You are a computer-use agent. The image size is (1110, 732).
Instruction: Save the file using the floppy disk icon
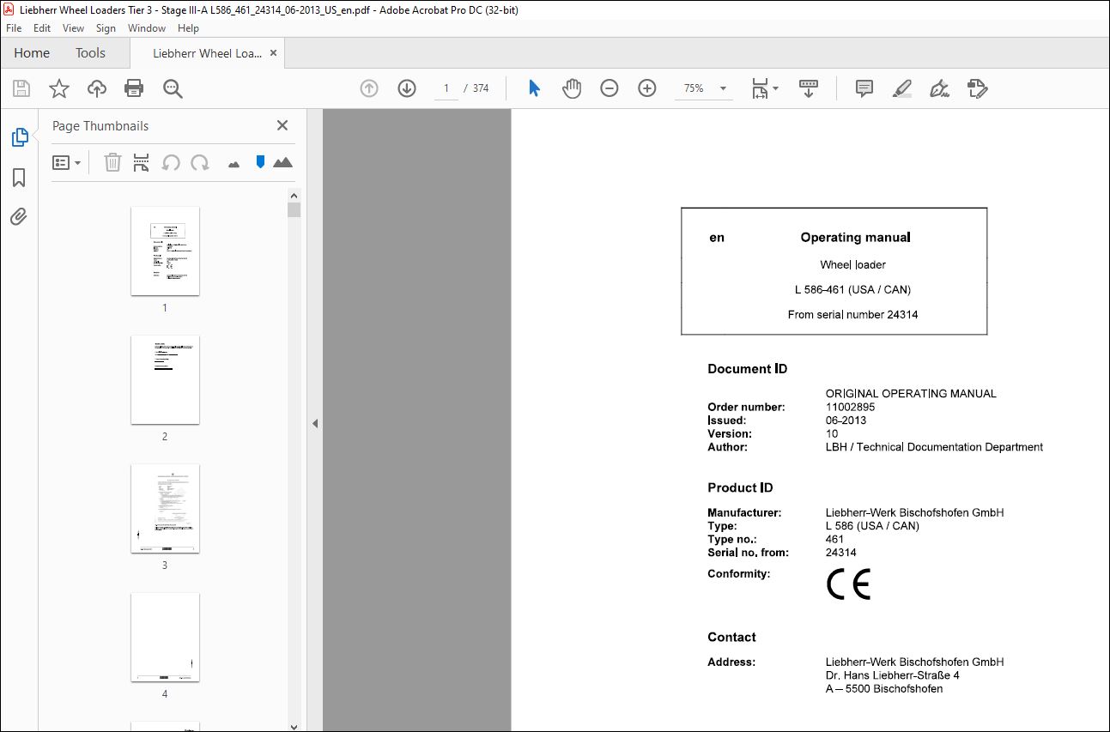pyautogui.click(x=21, y=88)
